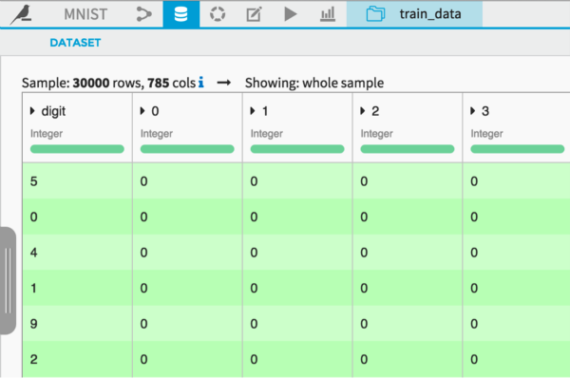Click column 2 green validity bar

click(x=408, y=149)
